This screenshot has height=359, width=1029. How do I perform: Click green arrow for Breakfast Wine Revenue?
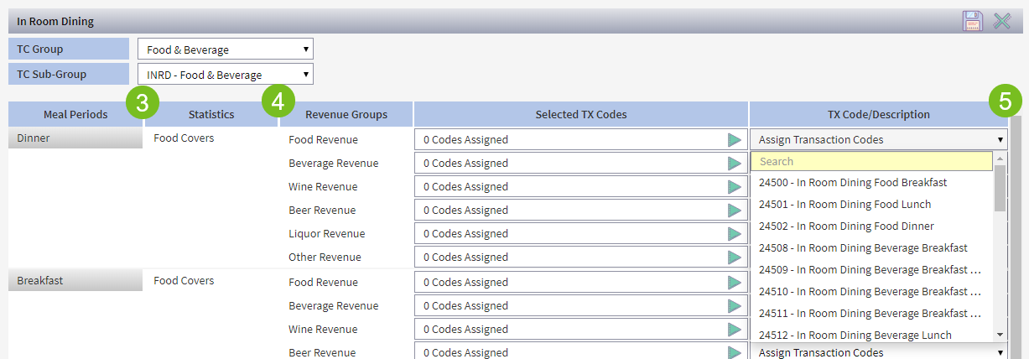[735, 330]
